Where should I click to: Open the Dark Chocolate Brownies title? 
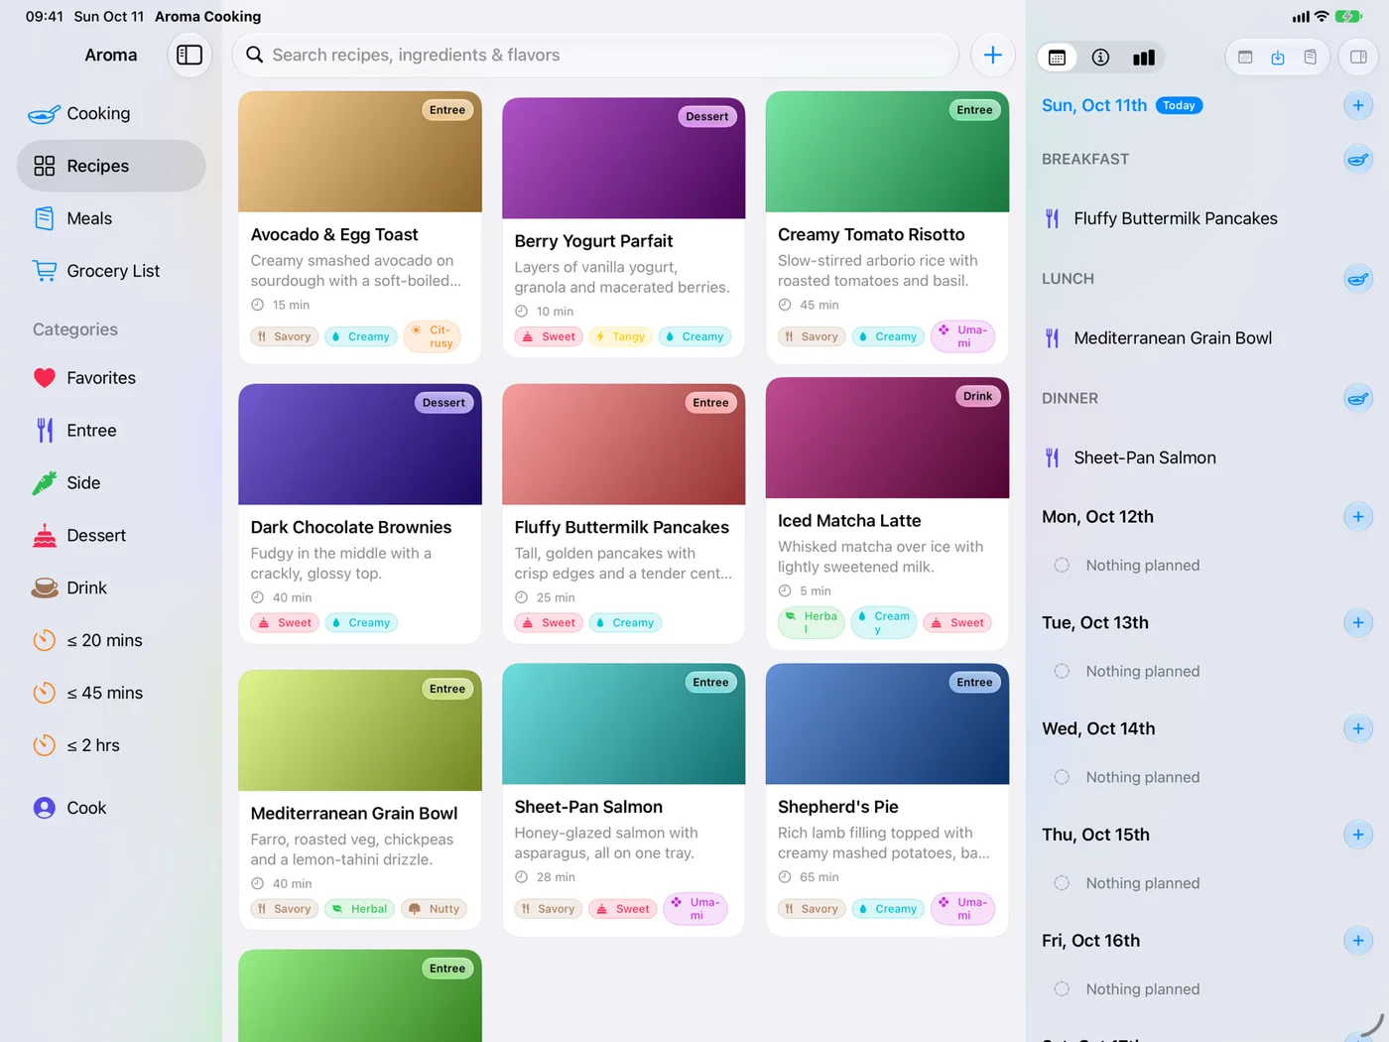coord(351,528)
